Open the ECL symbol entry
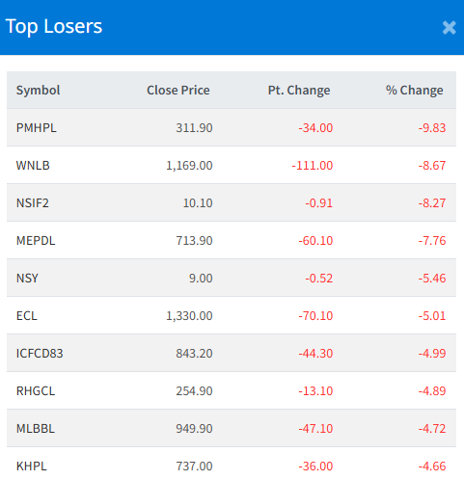Viewport: 464px width, 480px height. coord(27,316)
